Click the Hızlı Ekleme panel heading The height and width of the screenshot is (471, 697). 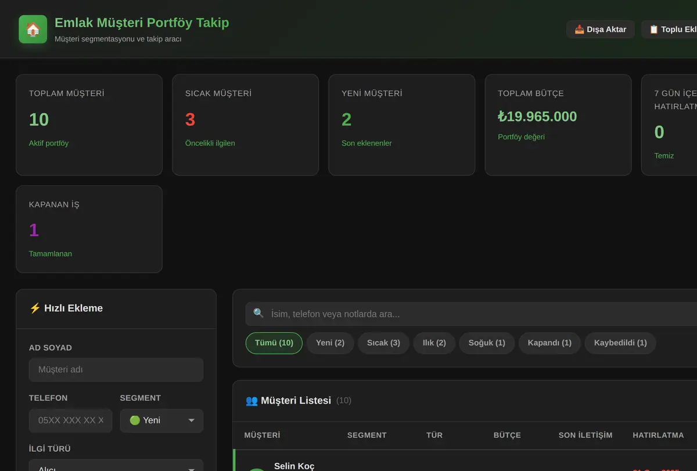(66, 308)
